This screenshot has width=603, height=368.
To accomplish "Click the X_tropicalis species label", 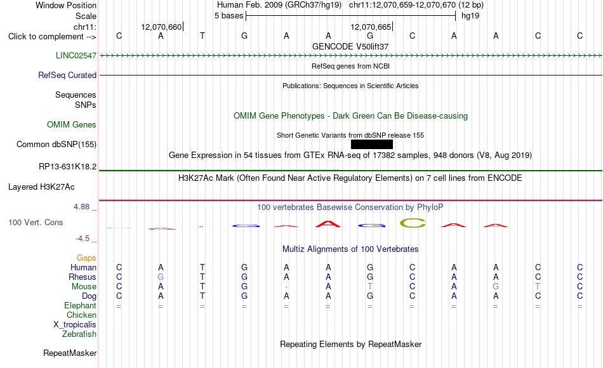I will coord(75,325).
